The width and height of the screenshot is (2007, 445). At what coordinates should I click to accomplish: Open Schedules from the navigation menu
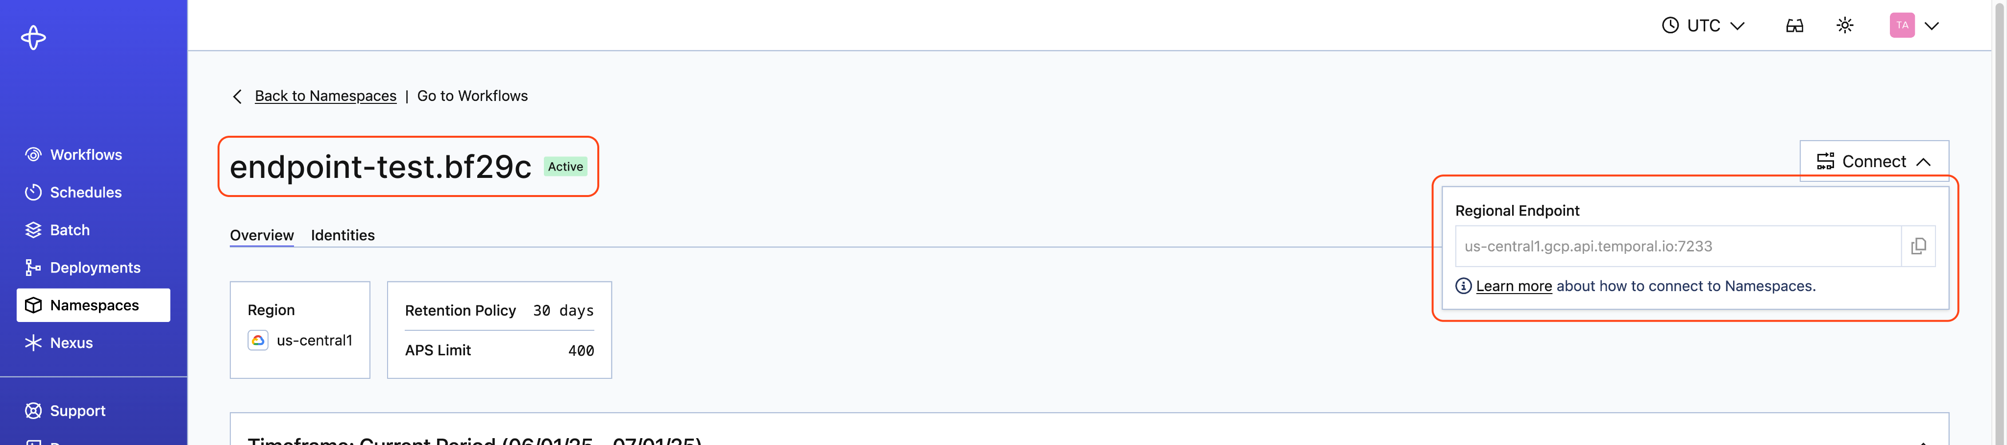(x=85, y=192)
